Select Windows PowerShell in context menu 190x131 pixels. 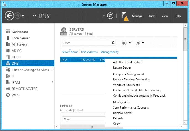coord(126,85)
